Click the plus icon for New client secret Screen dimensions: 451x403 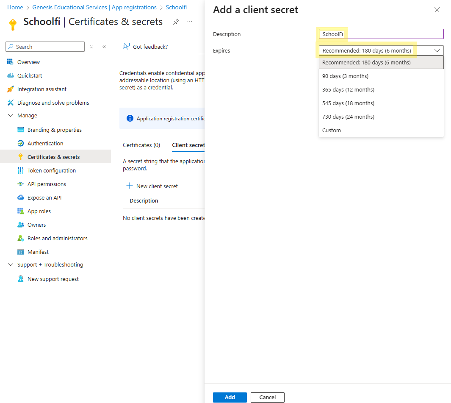(x=130, y=186)
